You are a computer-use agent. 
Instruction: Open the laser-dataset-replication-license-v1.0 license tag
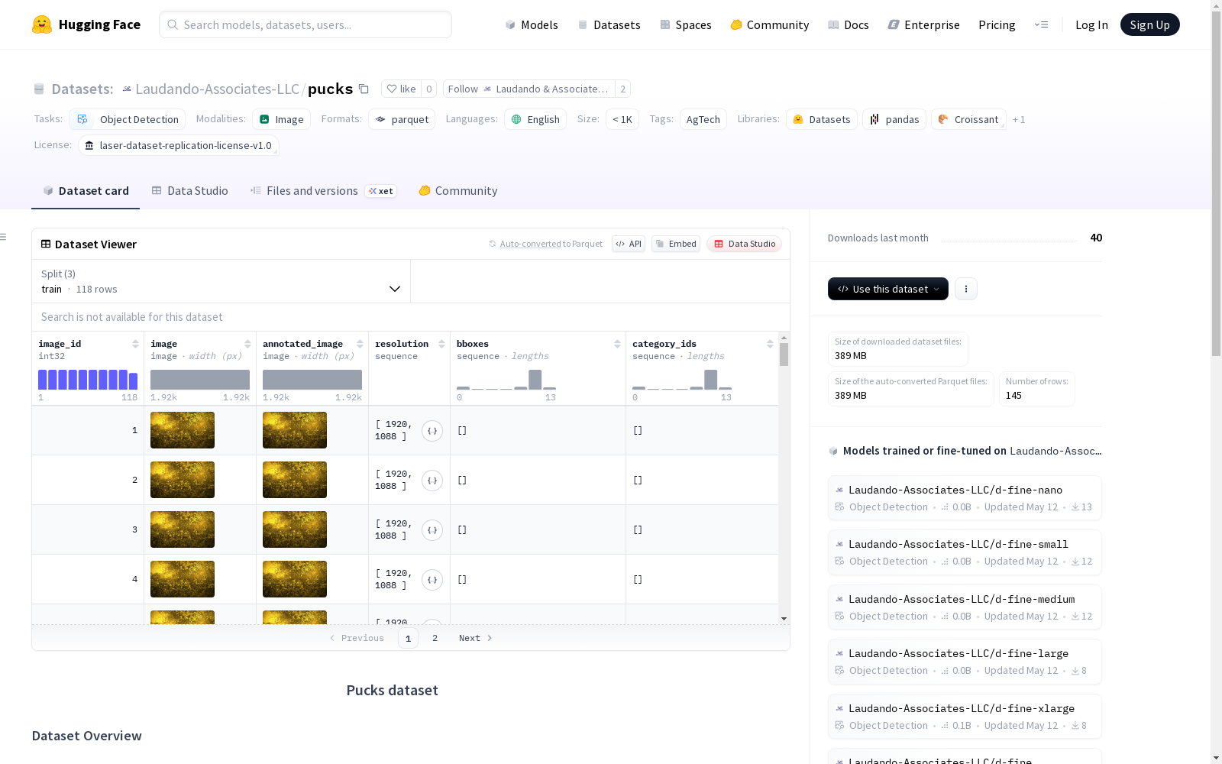point(179,145)
